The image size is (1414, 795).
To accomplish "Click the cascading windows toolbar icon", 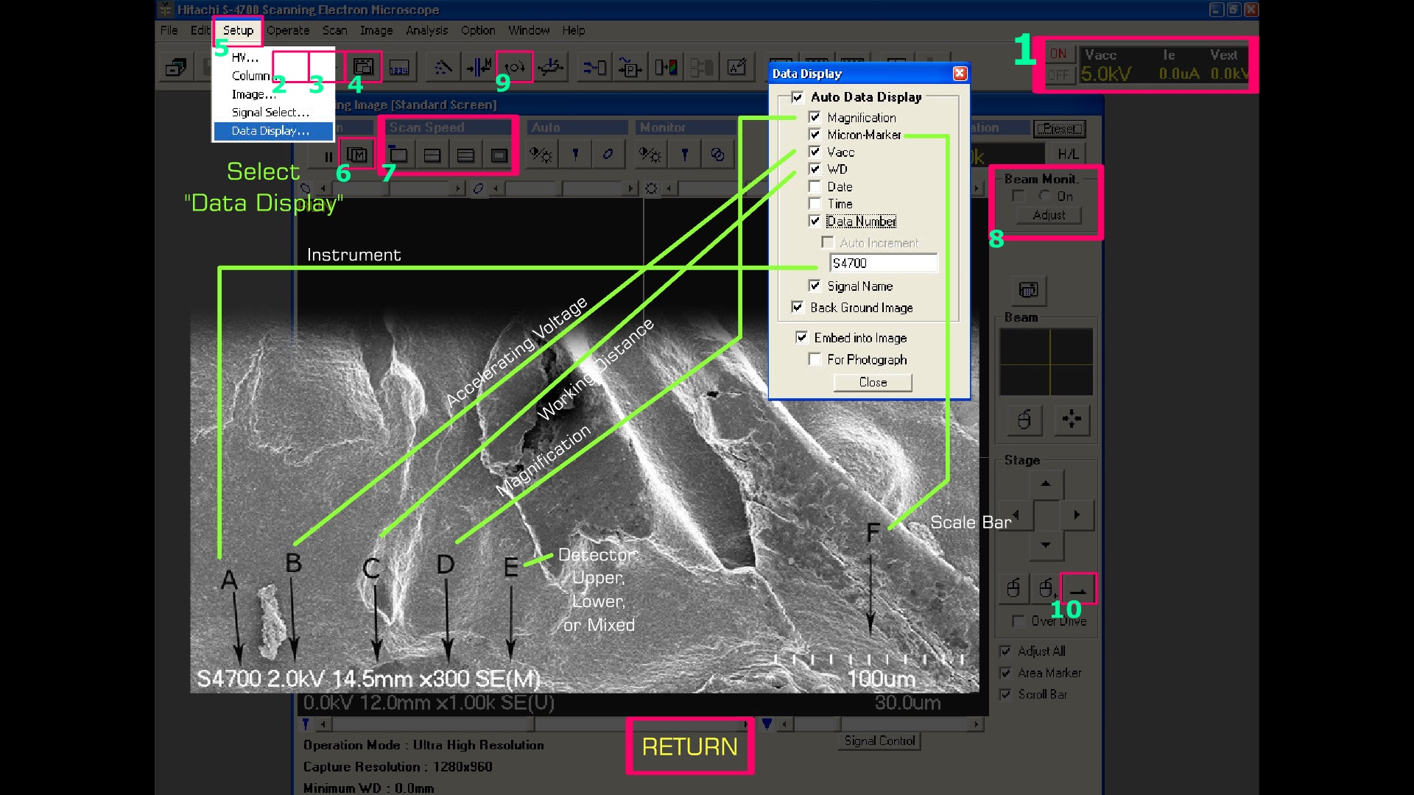I will coord(176,68).
